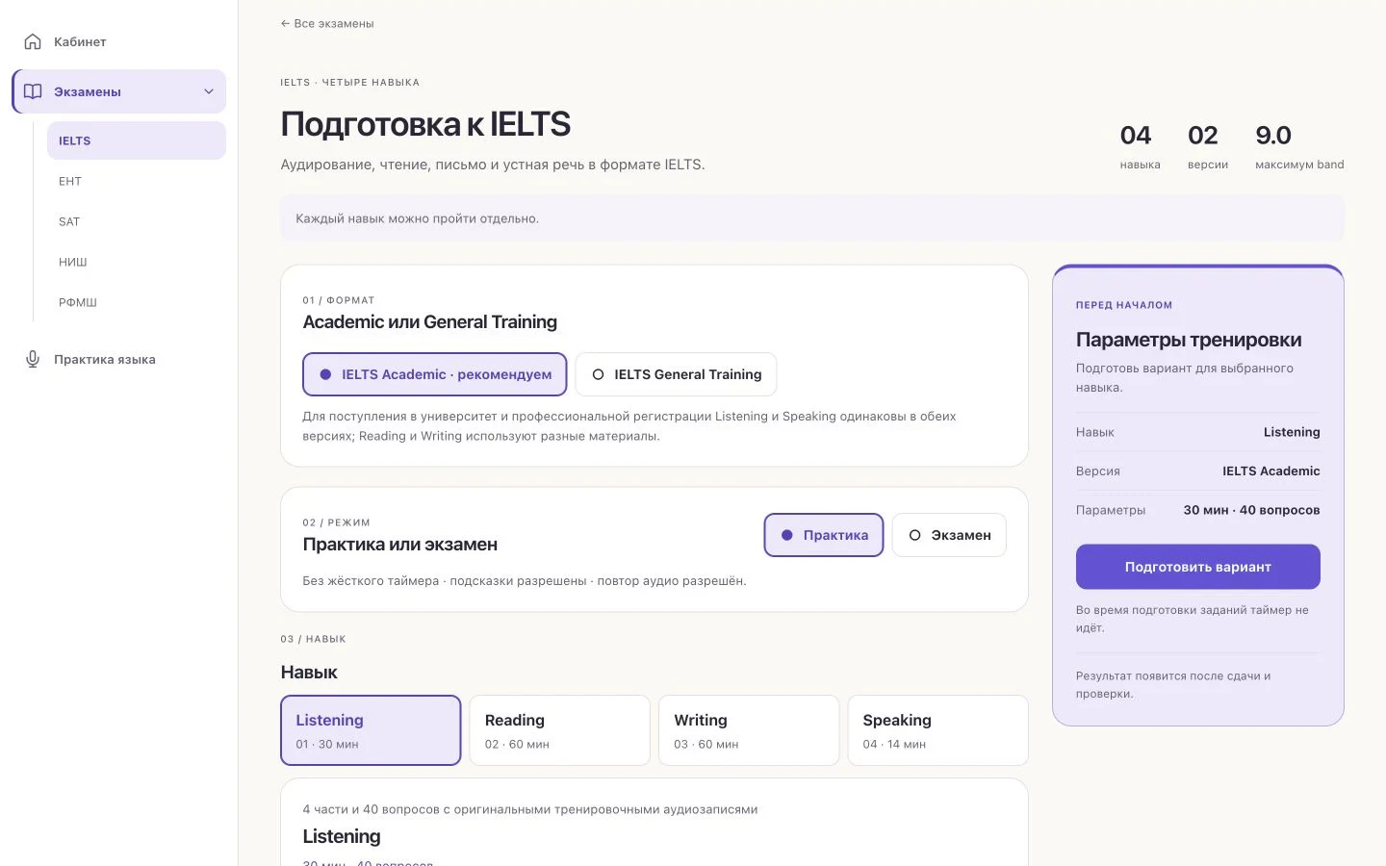1386x866 pixels.
Task: Choose IELTS General Training option
Action: pyautogui.click(x=676, y=374)
